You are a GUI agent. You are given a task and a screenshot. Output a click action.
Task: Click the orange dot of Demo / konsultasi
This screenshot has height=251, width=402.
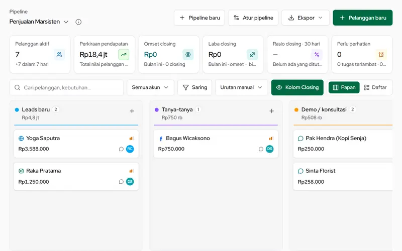(x=296, y=110)
